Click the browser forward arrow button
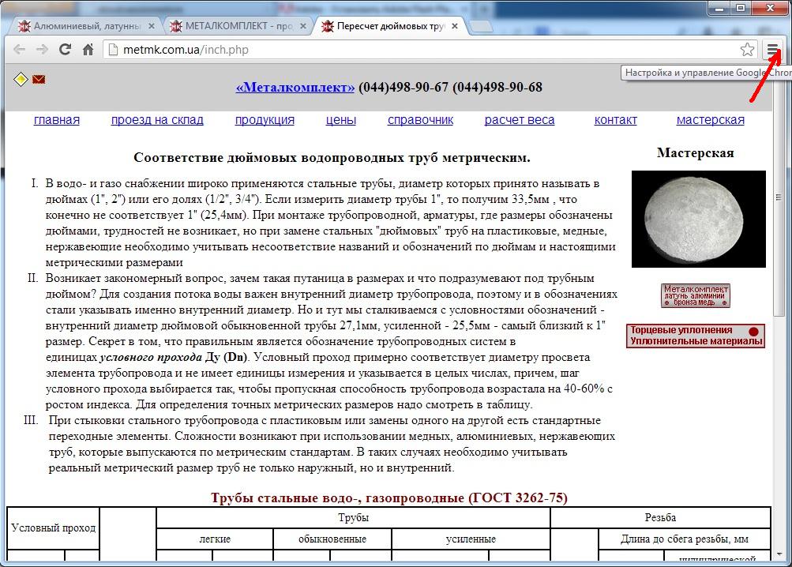The height and width of the screenshot is (567, 792). click(43, 50)
